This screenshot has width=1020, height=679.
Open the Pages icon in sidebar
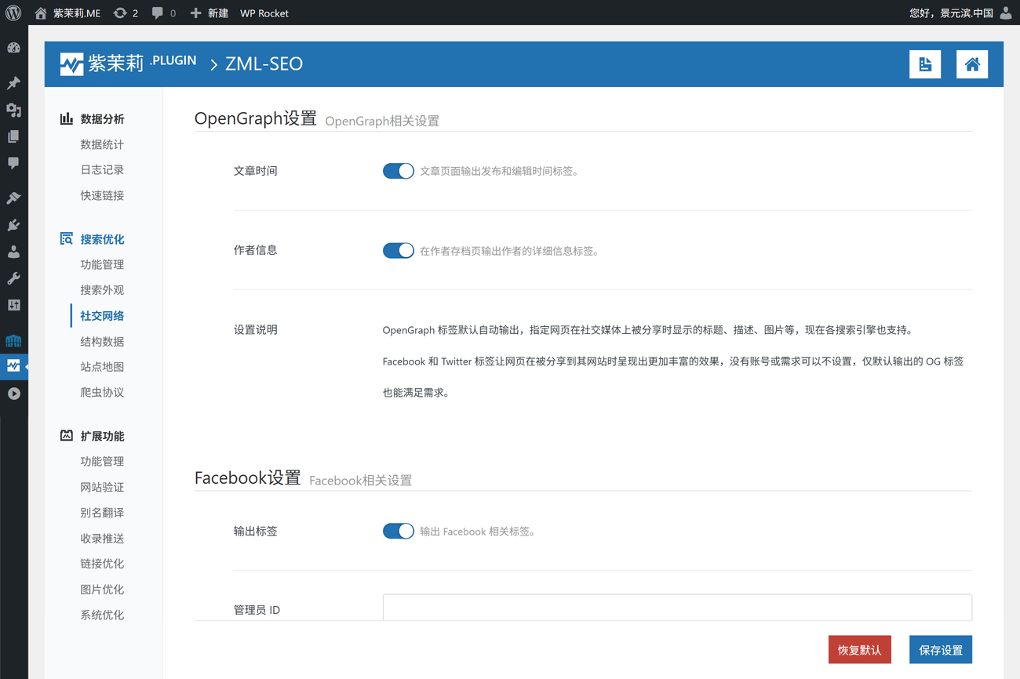click(13, 136)
